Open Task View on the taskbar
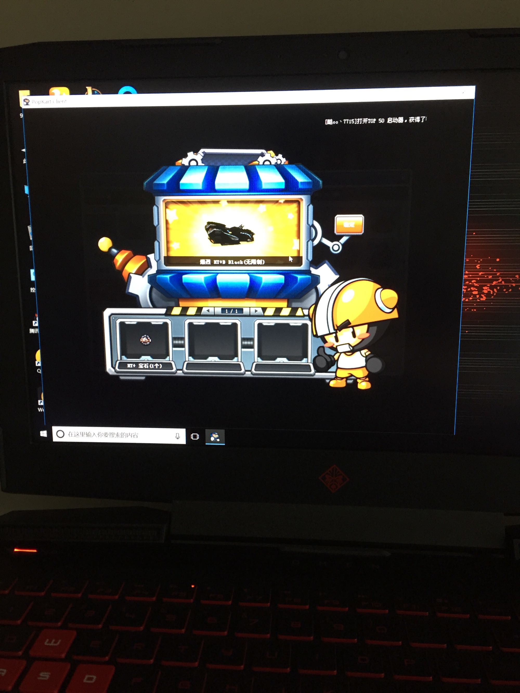 [195, 436]
